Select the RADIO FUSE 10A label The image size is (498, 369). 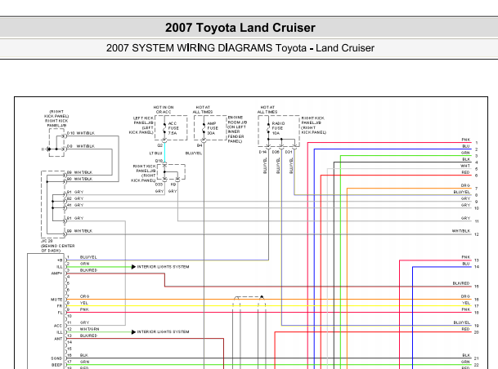pos(278,128)
